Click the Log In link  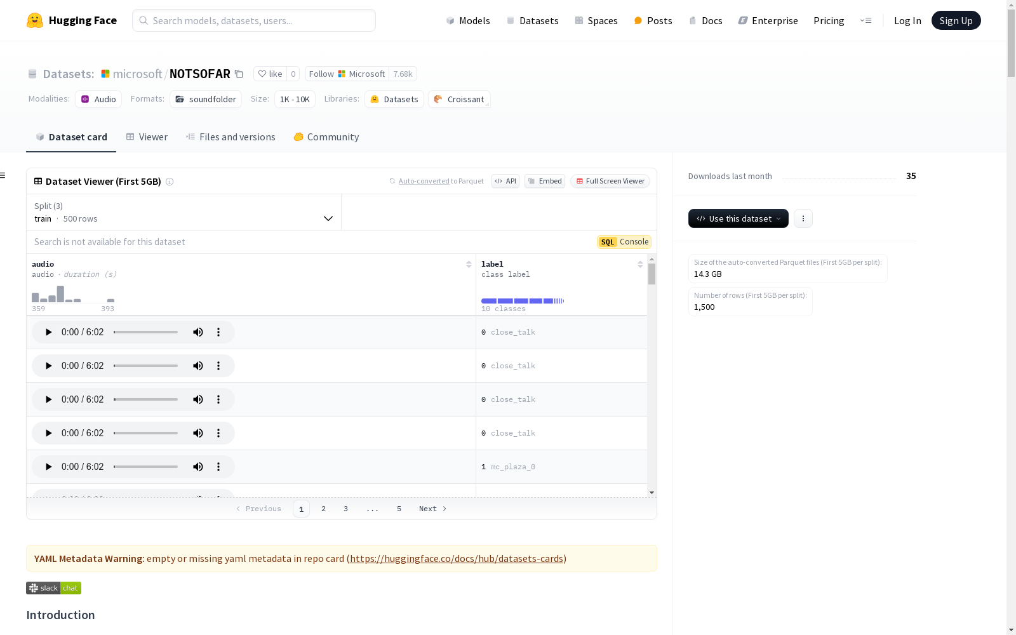[x=907, y=20]
